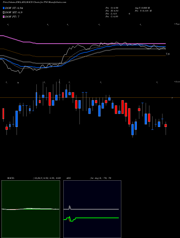Click the 'Pre V: 0.118 M' volume text
The height and width of the screenshot is (238, 180).
143,11
